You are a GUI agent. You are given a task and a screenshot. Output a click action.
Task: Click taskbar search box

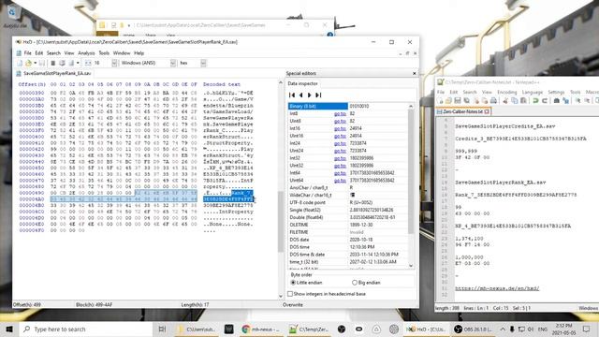[x=85, y=329]
